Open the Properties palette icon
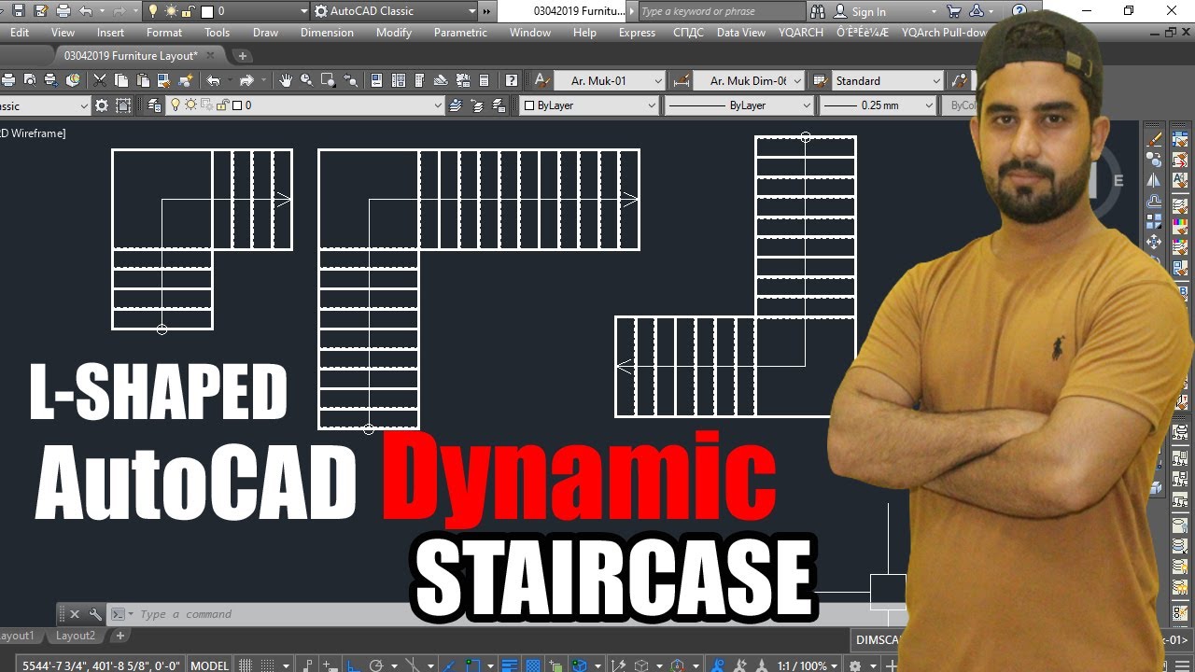This screenshot has width=1195, height=672. pos(377,81)
